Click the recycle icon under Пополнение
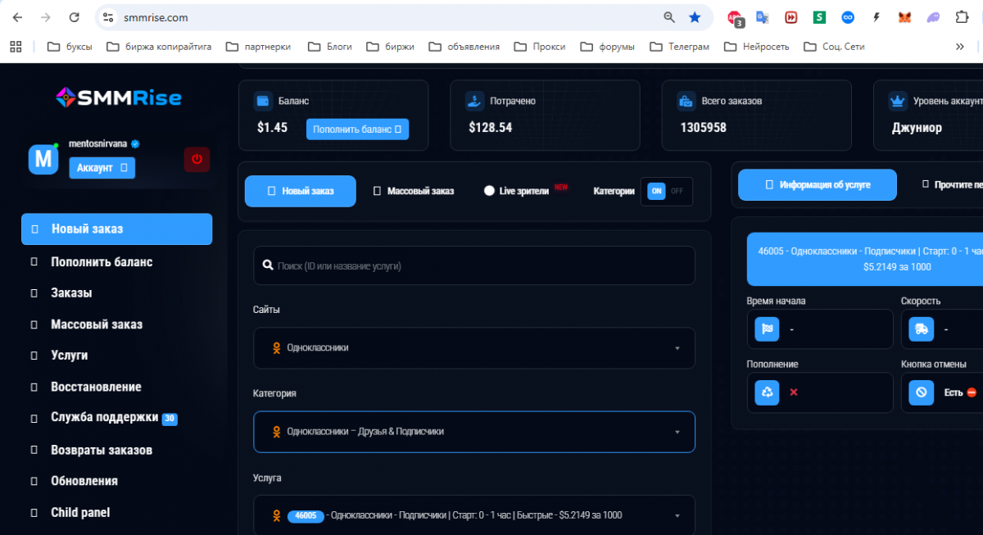 pos(768,392)
